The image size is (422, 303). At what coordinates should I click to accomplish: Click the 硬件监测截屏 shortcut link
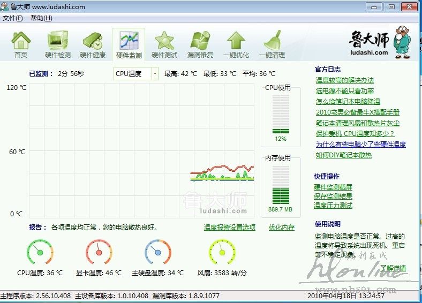click(333, 187)
